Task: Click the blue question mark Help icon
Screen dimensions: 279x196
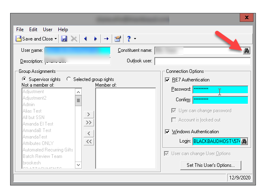Action: (129, 38)
